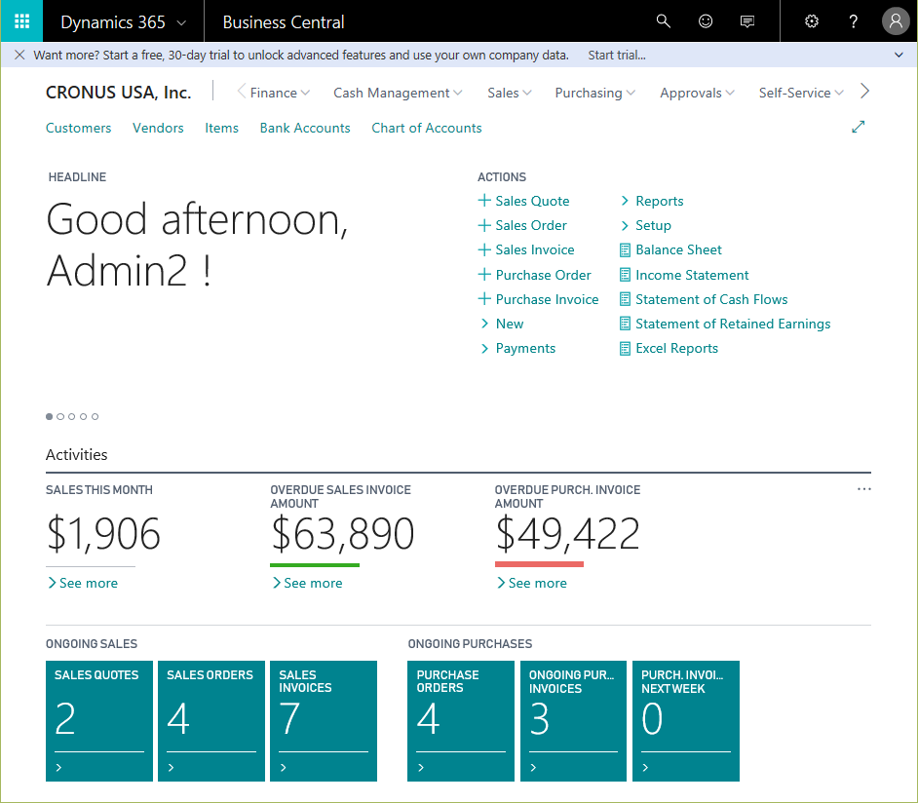Viewport: 918px width, 803px height.
Task: Select the third headline carousel dot
Action: coord(71,417)
